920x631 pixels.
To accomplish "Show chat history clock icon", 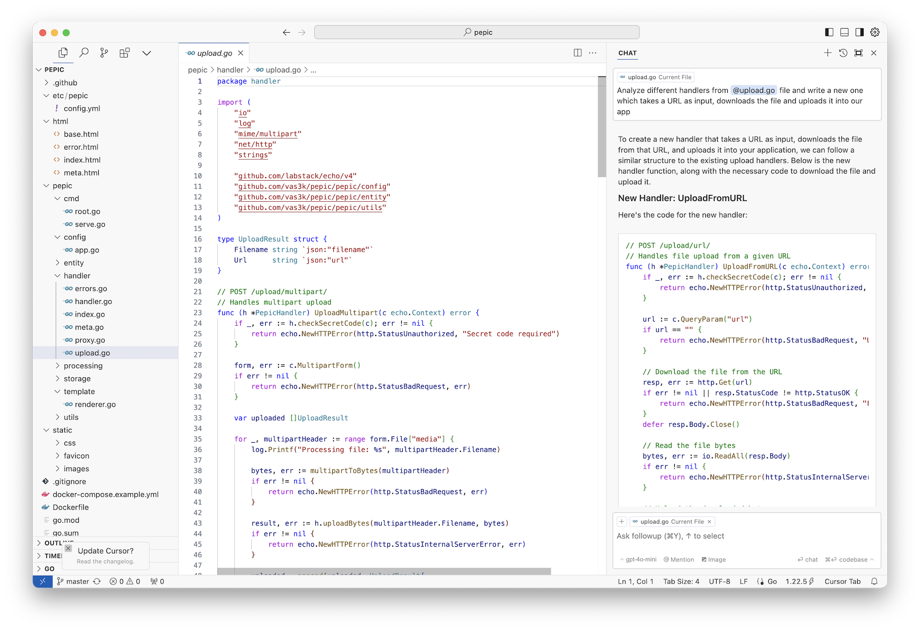I will tap(843, 53).
